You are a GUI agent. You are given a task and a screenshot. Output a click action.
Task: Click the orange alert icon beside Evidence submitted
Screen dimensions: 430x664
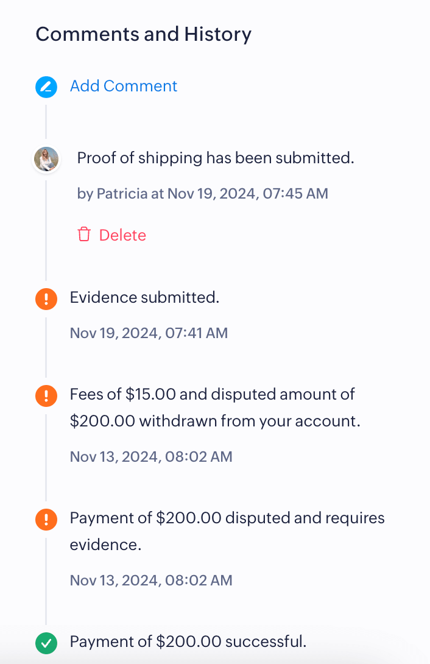pos(46,298)
